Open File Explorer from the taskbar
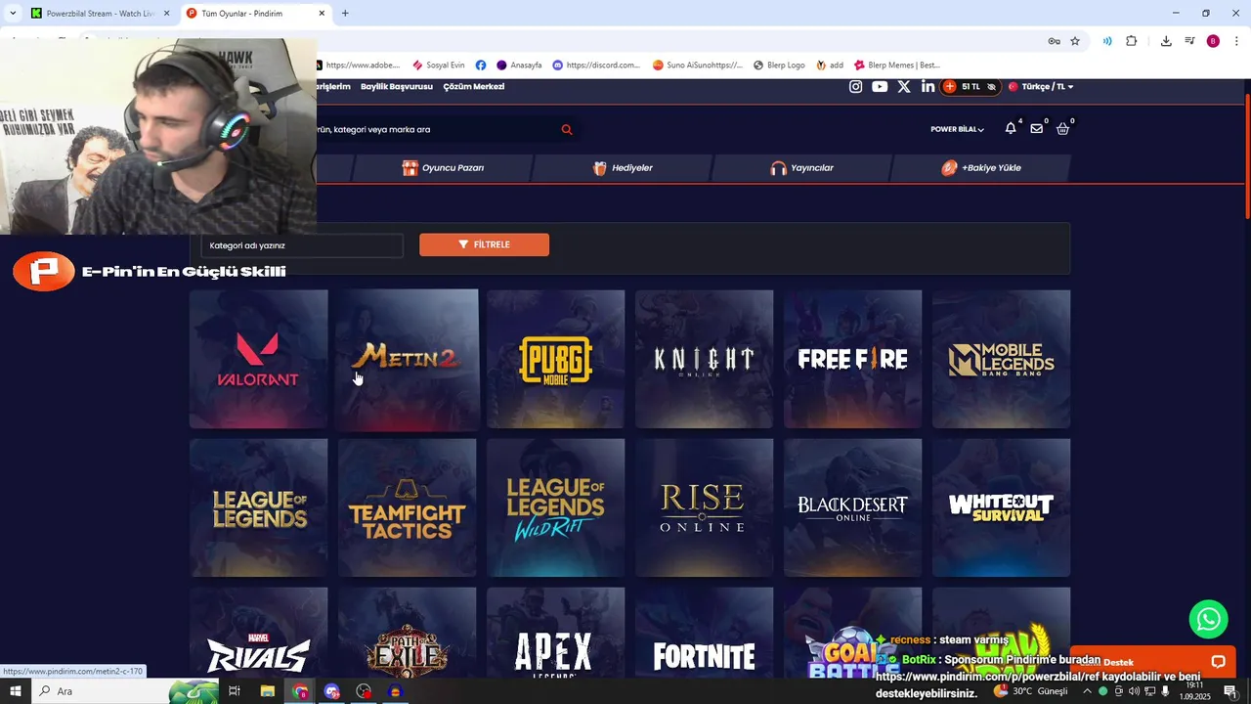 (268, 691)
